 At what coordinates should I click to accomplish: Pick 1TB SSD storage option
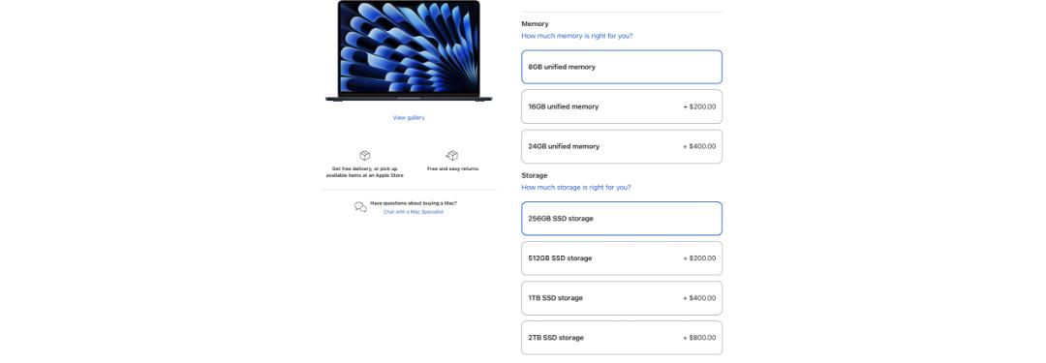[622, 298]
